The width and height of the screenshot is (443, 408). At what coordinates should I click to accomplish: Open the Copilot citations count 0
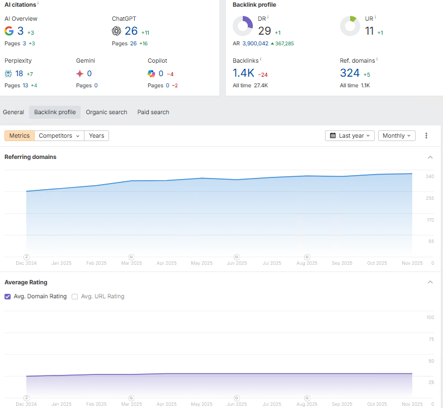pyautogui.click(x=161, y=73)
